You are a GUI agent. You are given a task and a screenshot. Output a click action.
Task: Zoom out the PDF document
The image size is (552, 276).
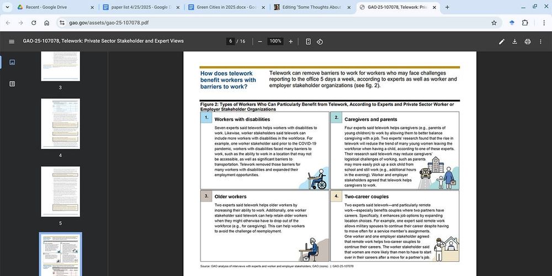[x=260, y=41]
